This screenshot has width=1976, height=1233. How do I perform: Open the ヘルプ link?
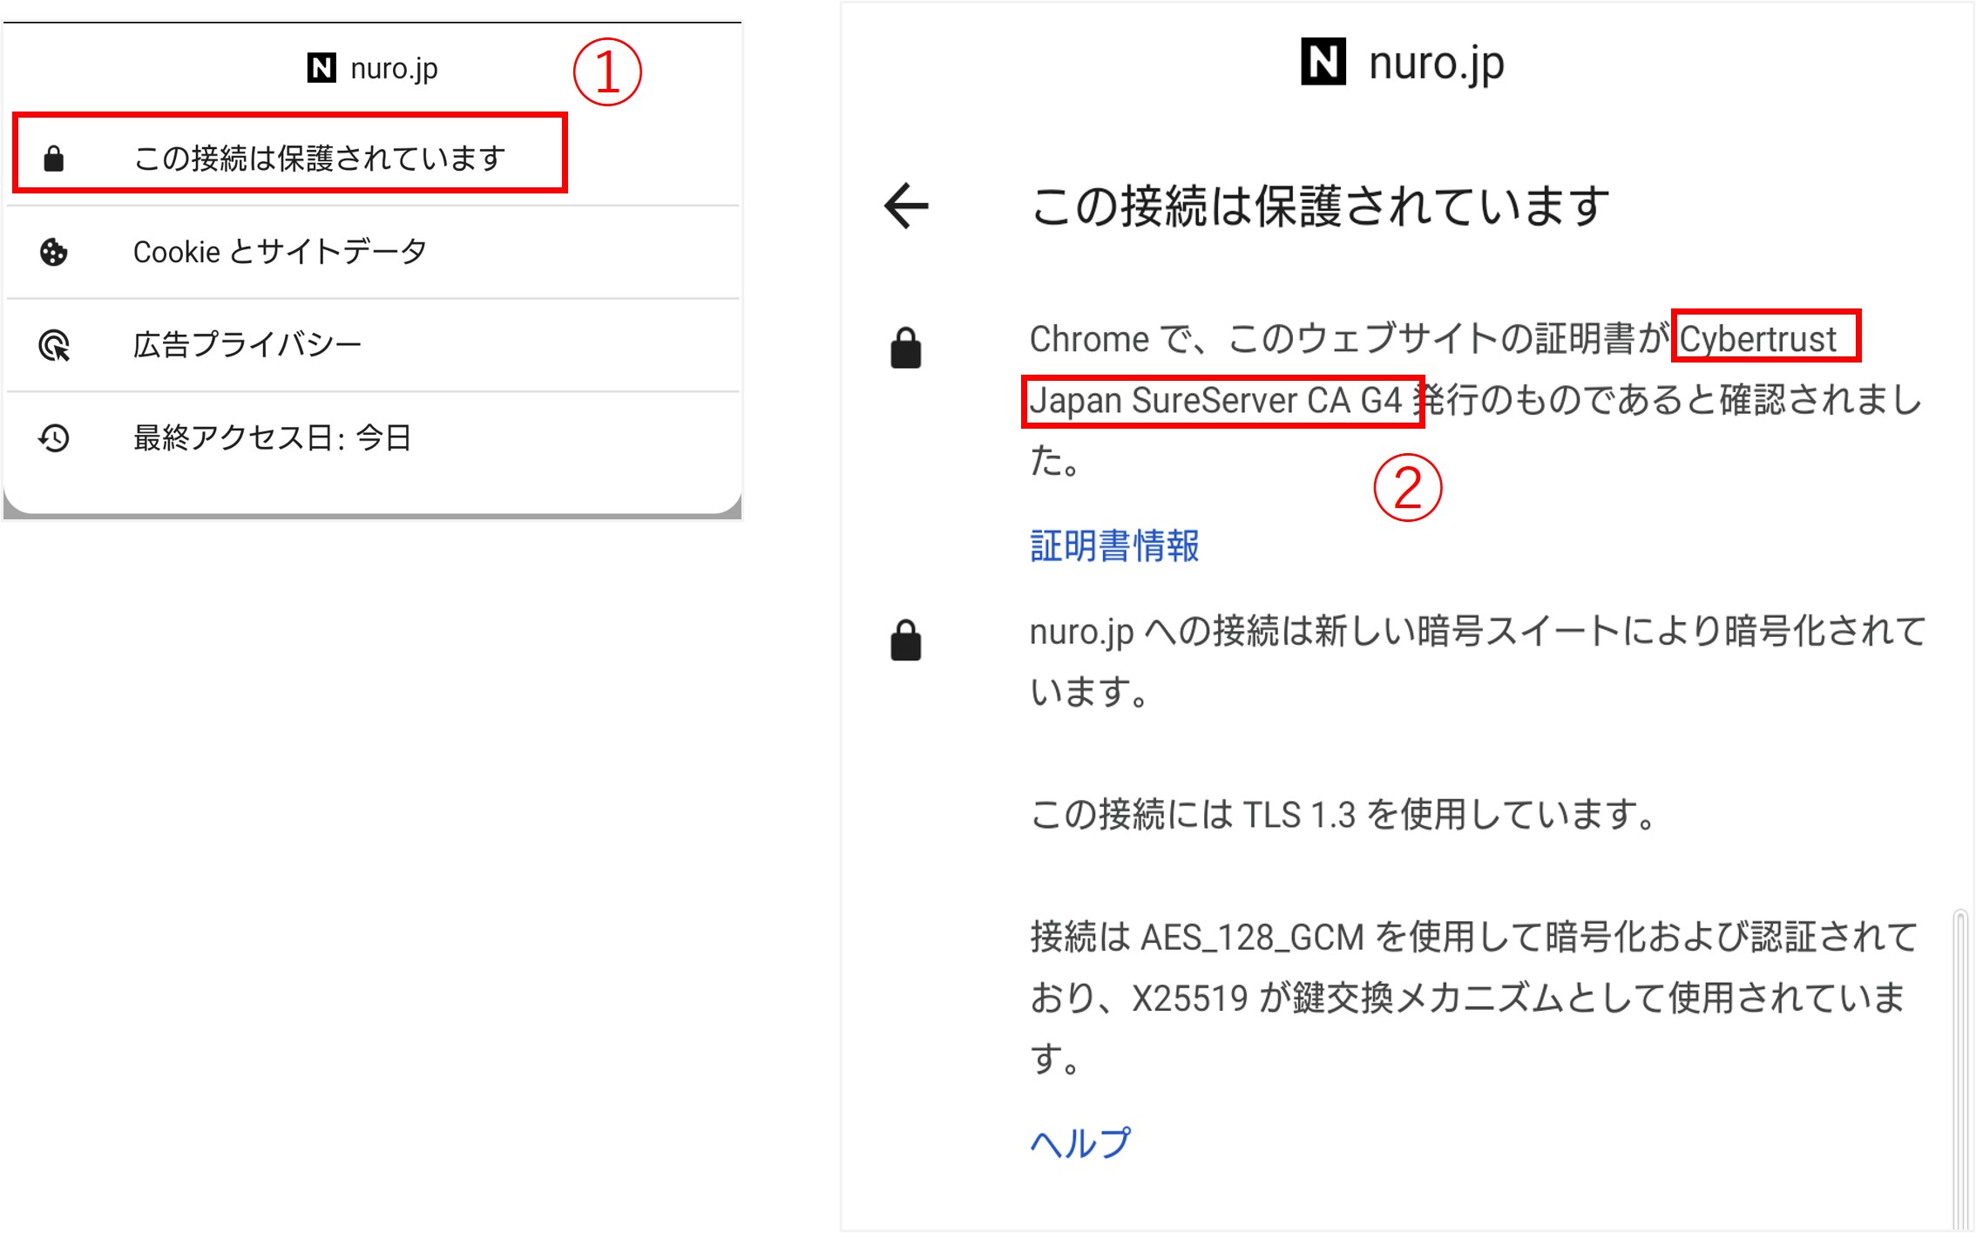point(1080,1142)
